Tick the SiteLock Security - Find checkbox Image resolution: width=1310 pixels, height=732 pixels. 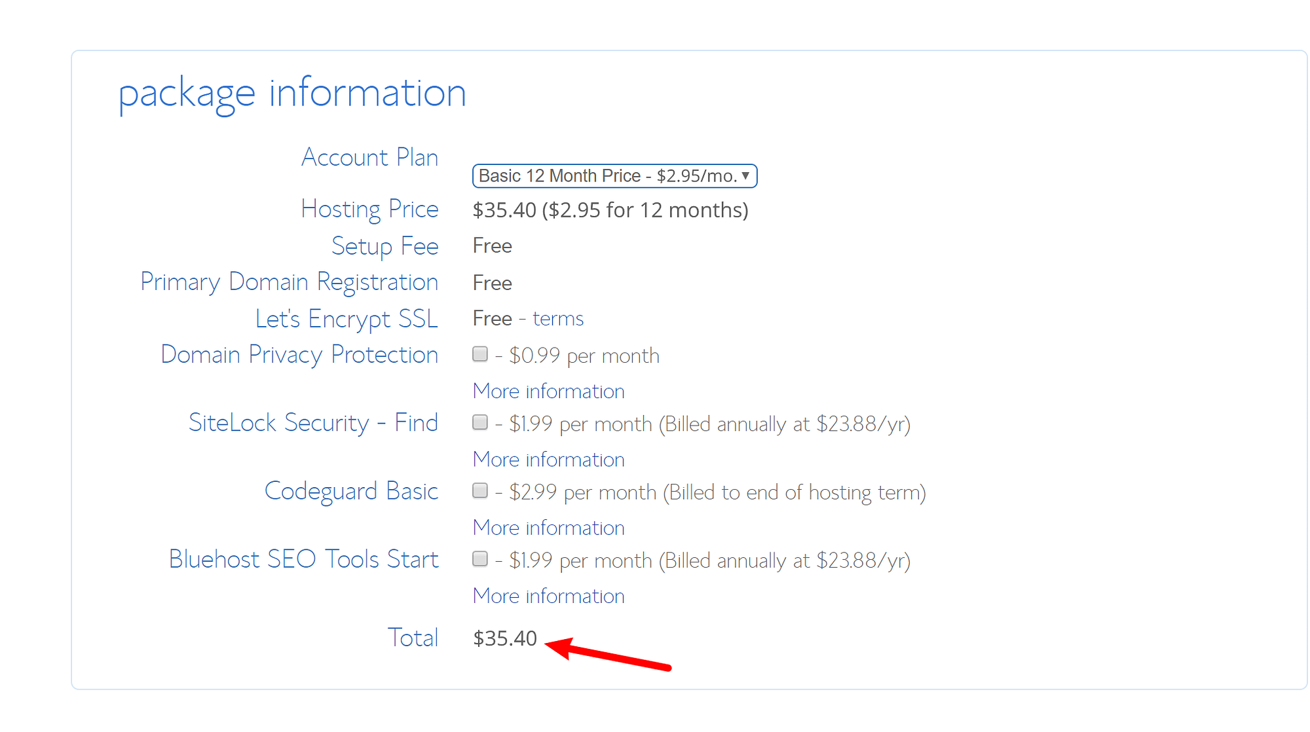point(480,422)
